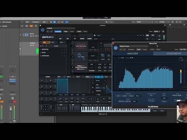Select the ENV 2 tab
This screenshot has width=187, height=140.
[x=69, y=77]
